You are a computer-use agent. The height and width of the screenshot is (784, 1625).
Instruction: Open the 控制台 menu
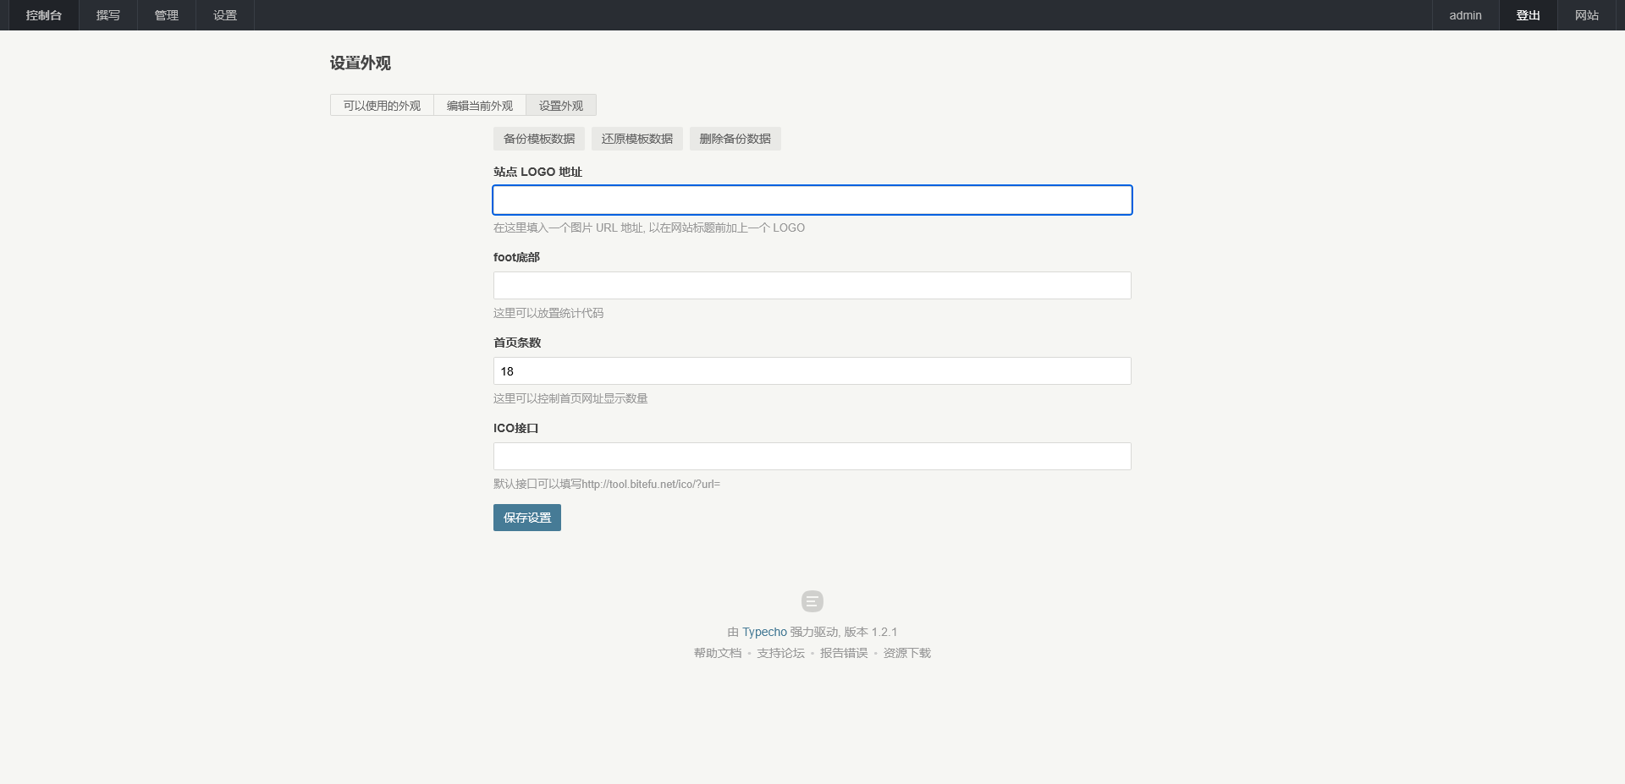point(44,15)
